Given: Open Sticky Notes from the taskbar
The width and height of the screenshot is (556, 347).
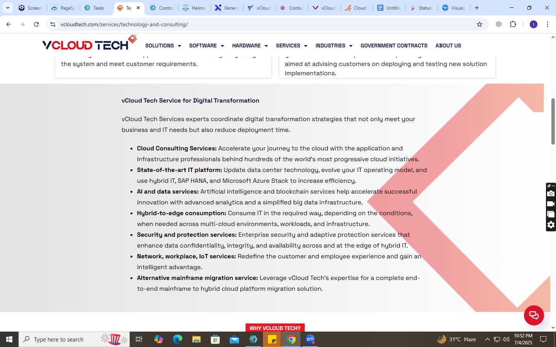Looking at the screenshot, I should (272, 339).
